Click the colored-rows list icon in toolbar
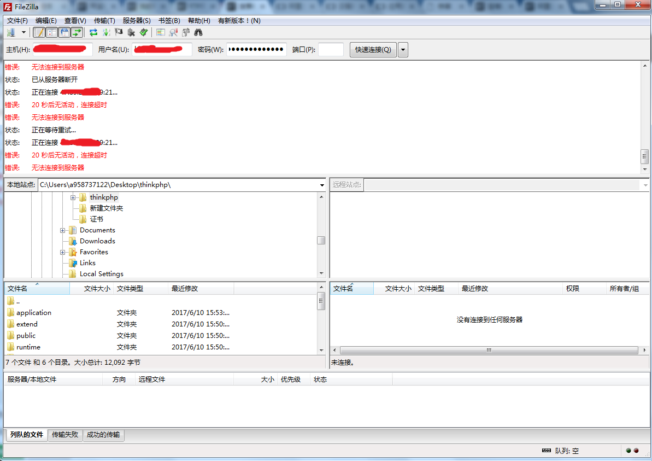The height and width of the screenshot is (461, 652). click(161, 32)
